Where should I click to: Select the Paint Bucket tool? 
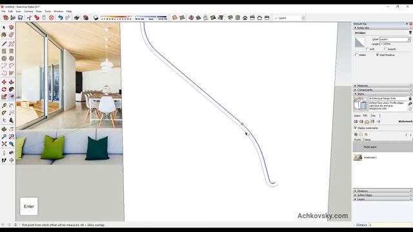[4, 35]
